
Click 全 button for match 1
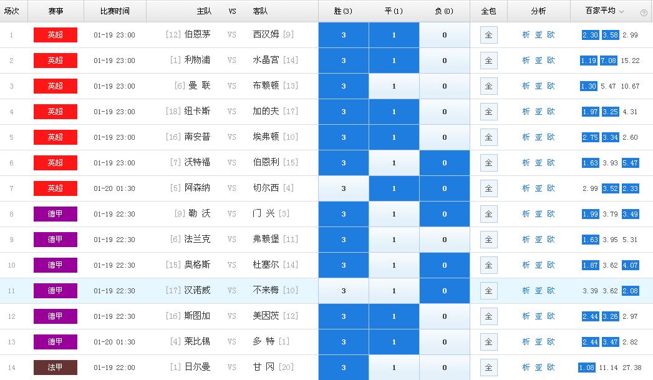point(488,35)
